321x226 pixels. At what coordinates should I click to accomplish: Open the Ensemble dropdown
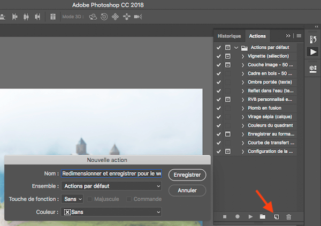coord(111,186)
